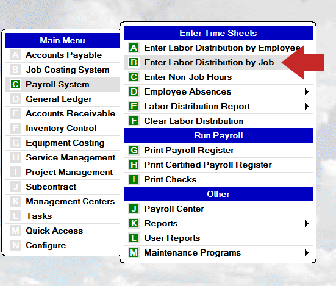Open Accounts Receivable module
The image size is (336, 286).
[x=62, y=113]
